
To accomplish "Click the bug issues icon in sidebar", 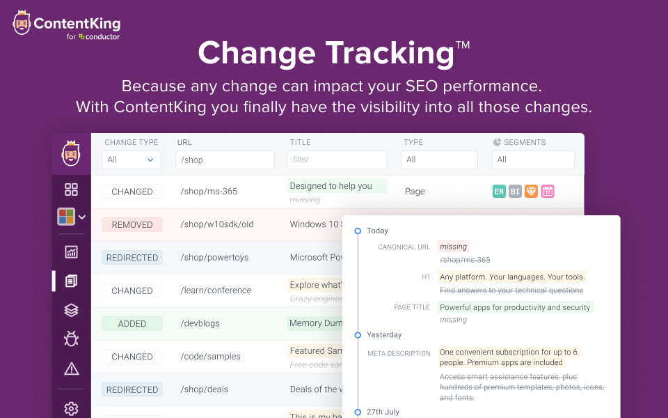I will [71, 339].
